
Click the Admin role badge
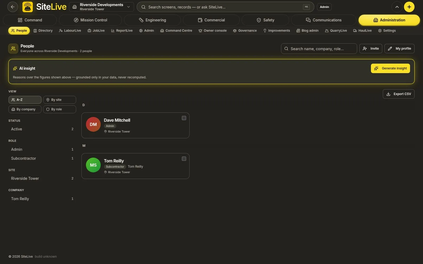pyautogui.click(x=324, y=7)
